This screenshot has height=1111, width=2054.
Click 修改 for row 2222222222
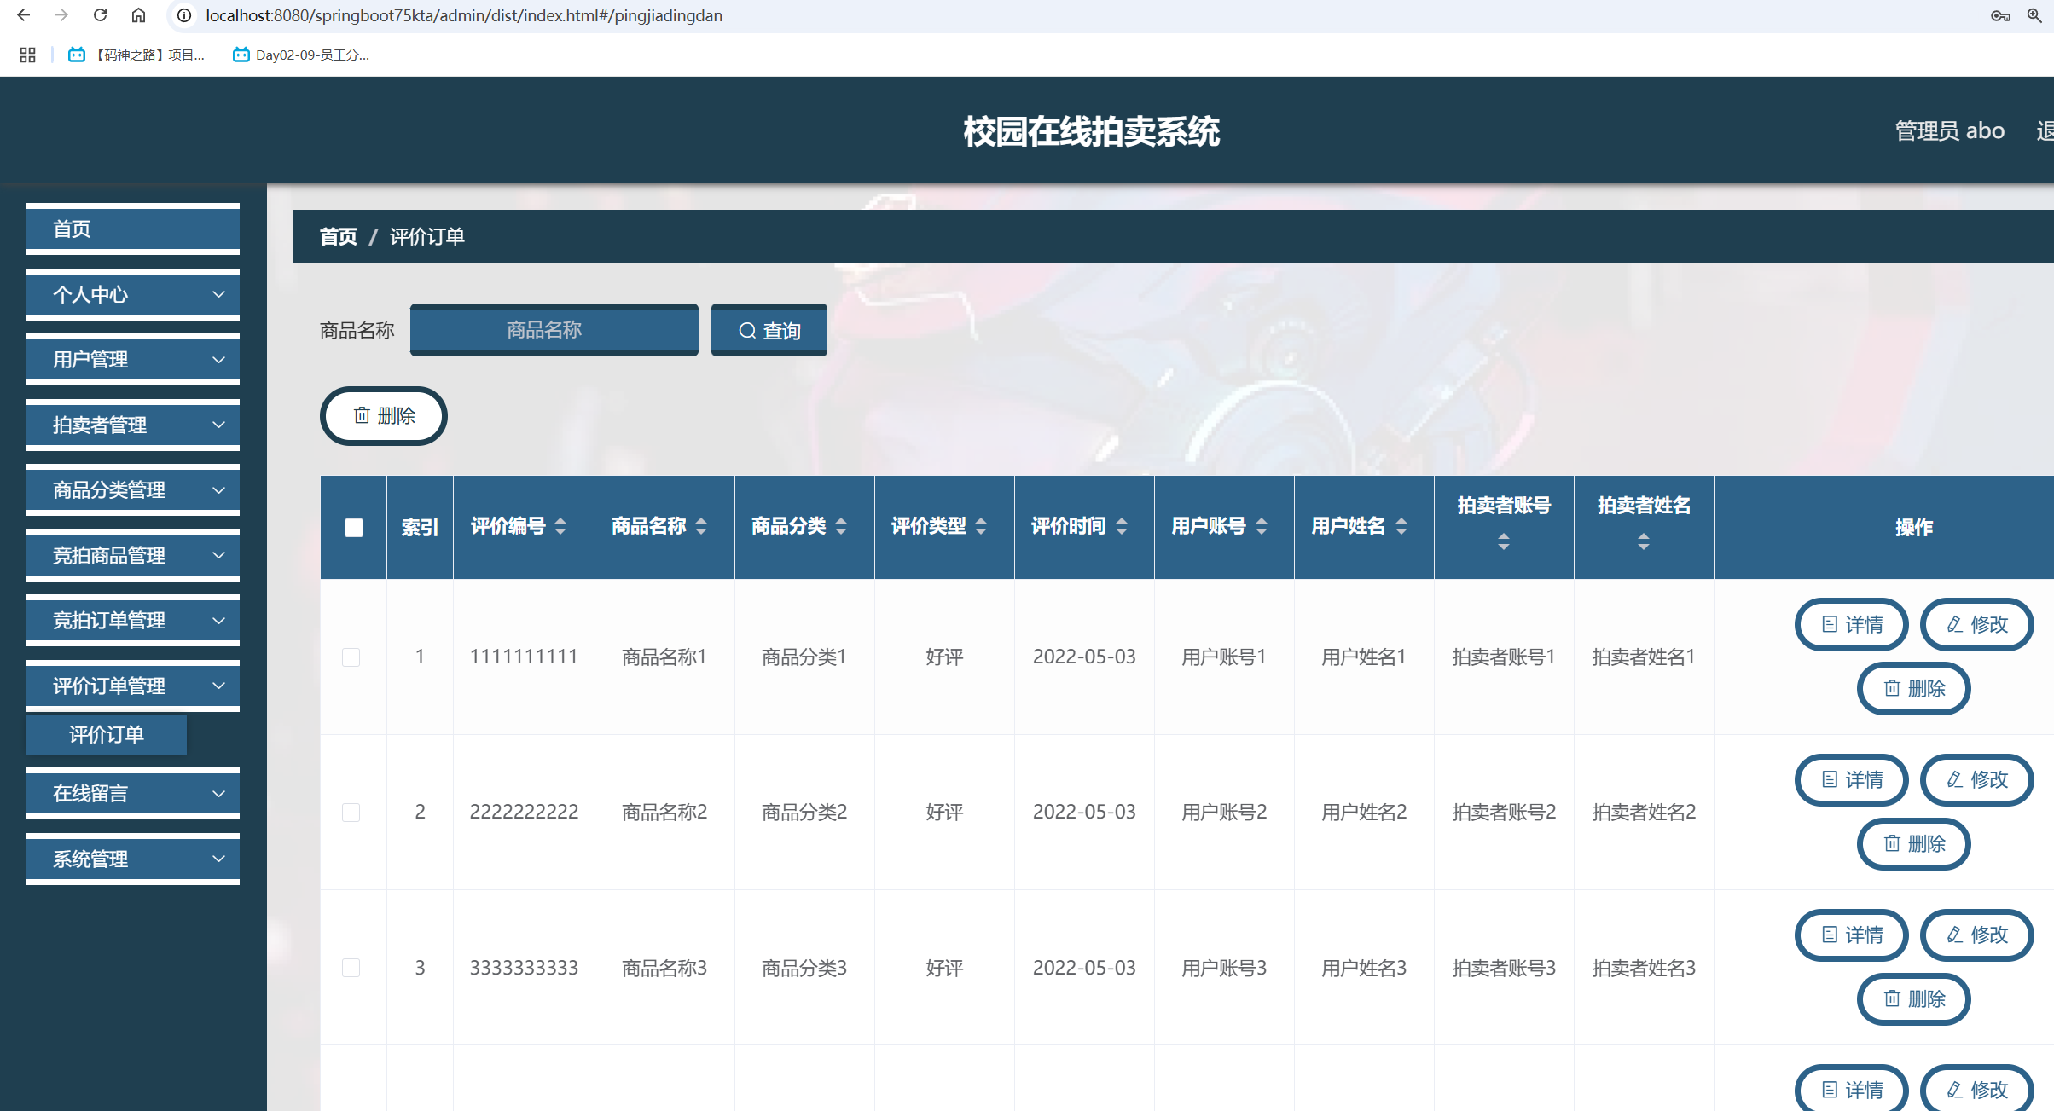pos(1977,779)
